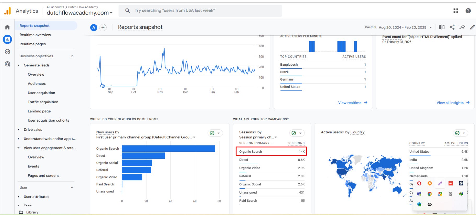The height and width of the screenshot is (215, 476).
Task: Share this report icon
Action: click(x=452, y=27)
